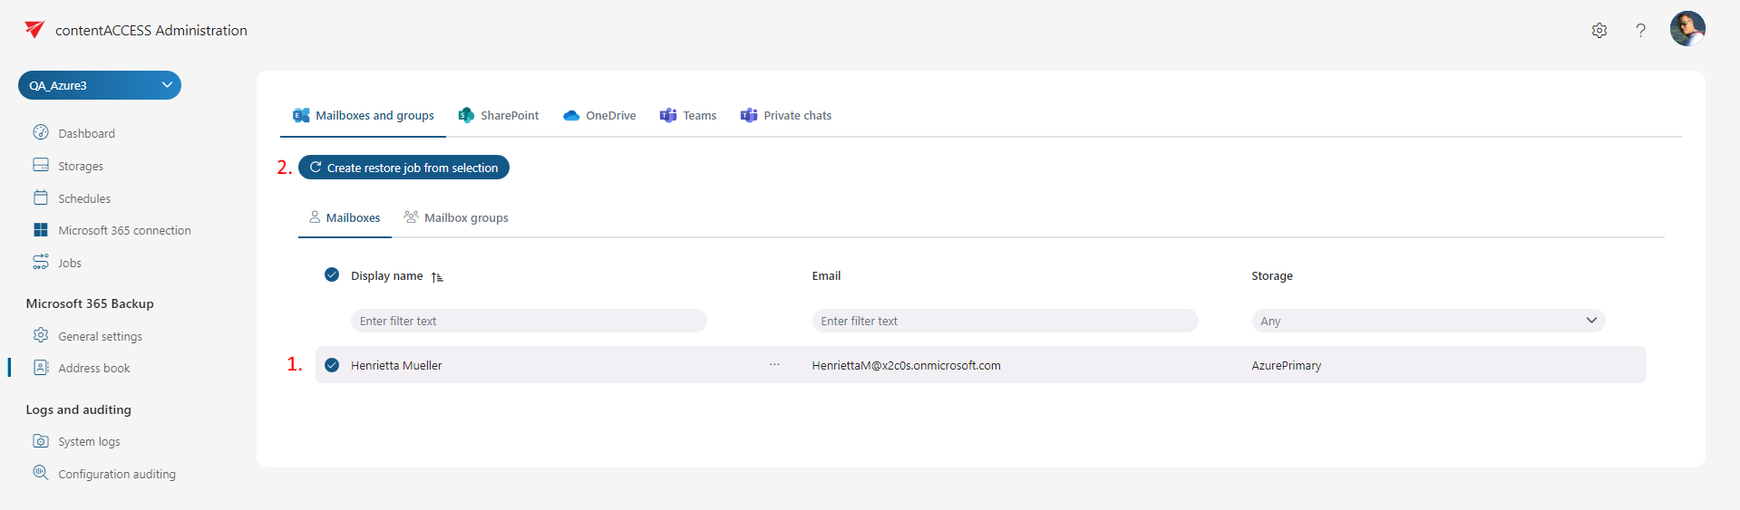The width and height of the screenshot is (1740, 510).
Task: Click the Dashboard sidebar icon
Action: 41,132
